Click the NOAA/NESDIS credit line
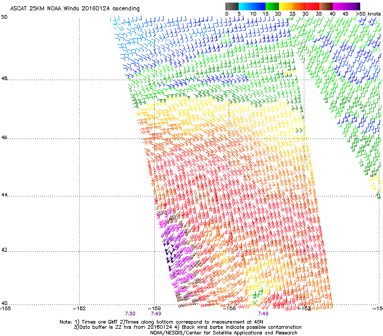Viewport: 383px width, 336px height. (x=224, y=333)
